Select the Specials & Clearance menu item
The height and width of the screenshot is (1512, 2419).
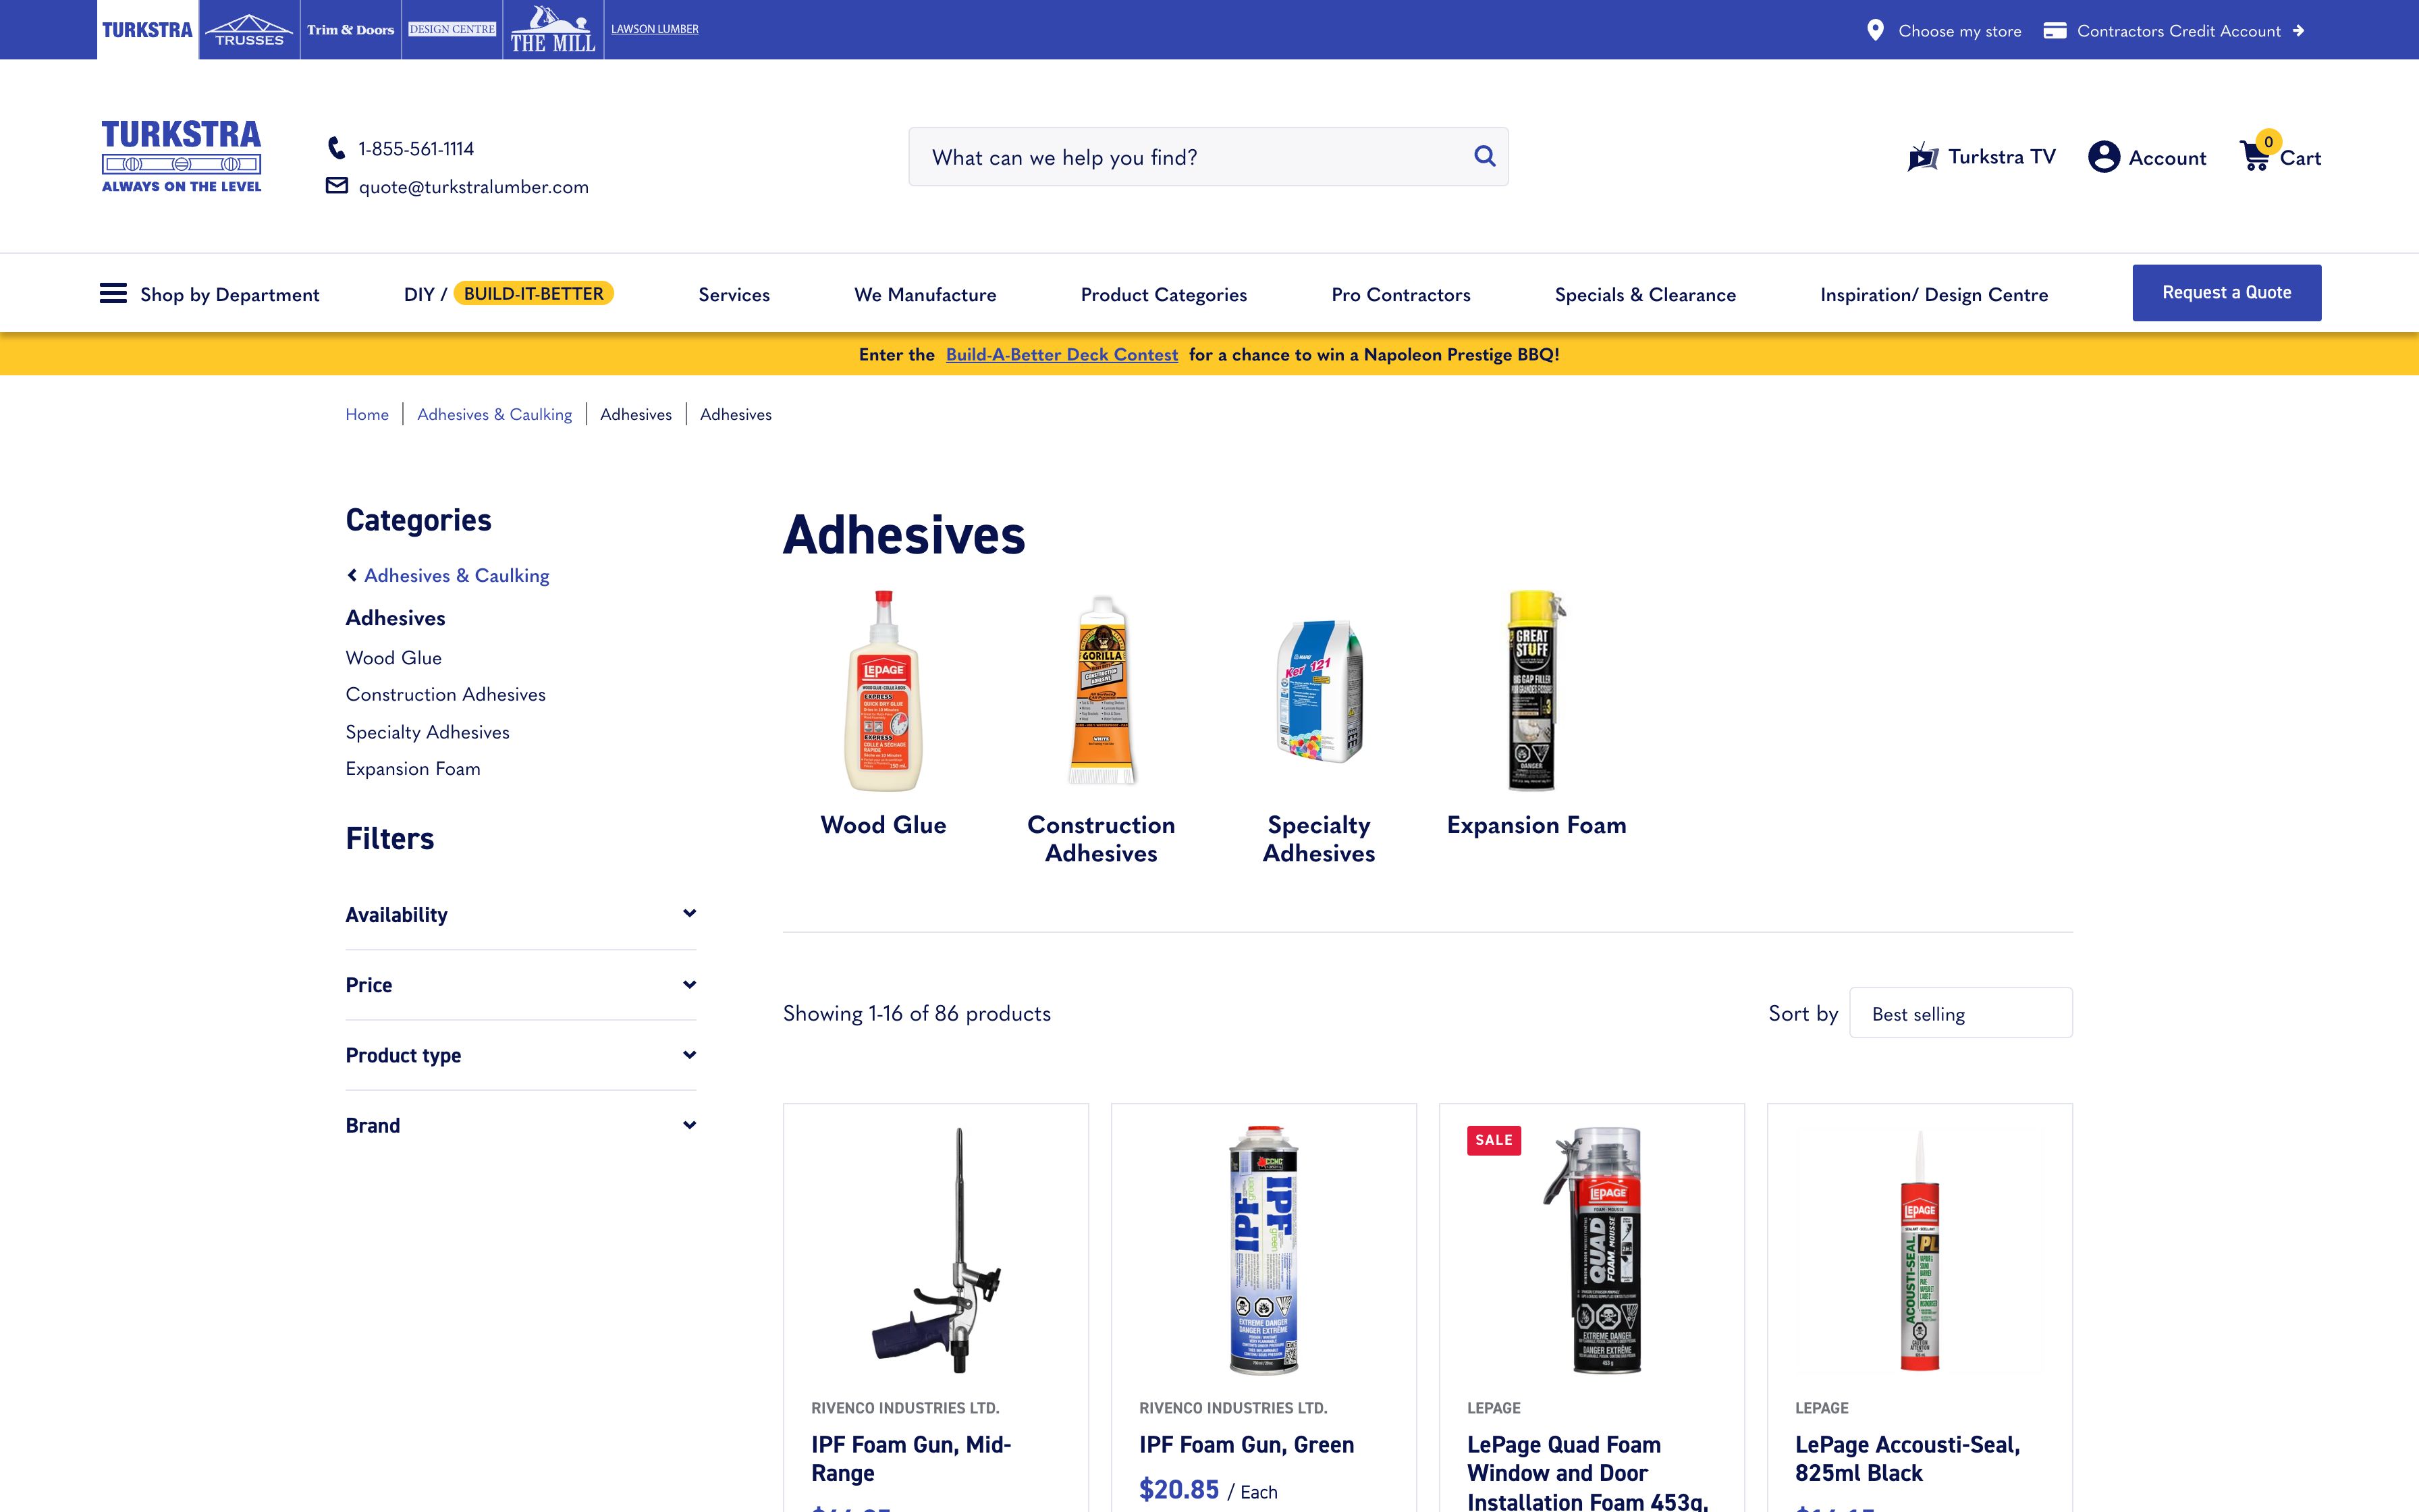tap(1646, 294)
